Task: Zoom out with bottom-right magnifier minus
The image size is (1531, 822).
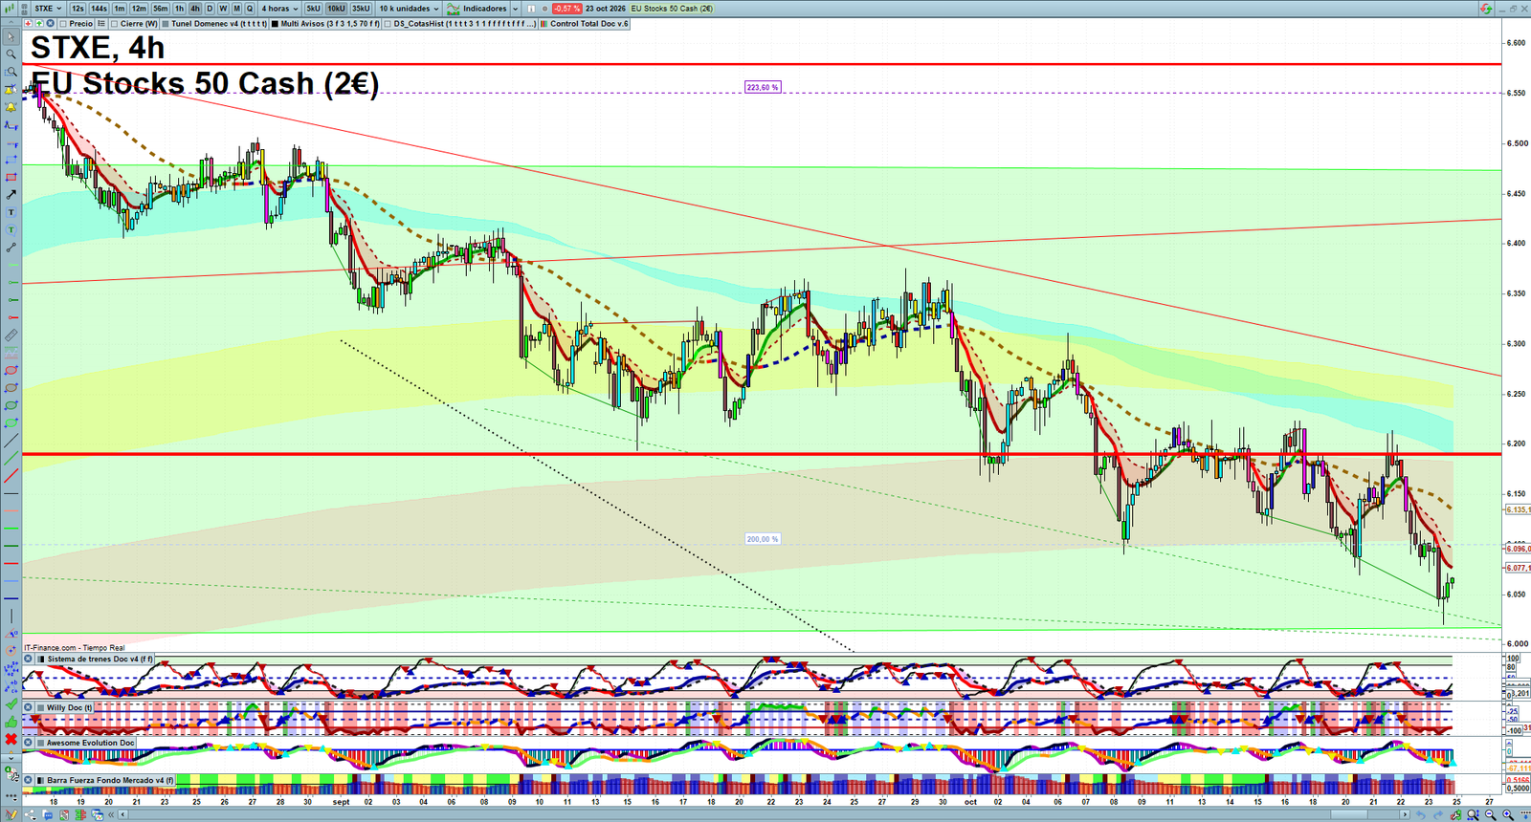Action: [1492, 814]
